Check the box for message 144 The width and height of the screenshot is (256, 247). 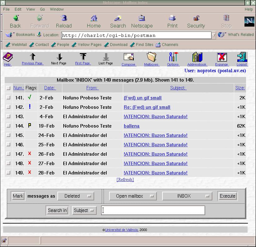tap(8, 126)
